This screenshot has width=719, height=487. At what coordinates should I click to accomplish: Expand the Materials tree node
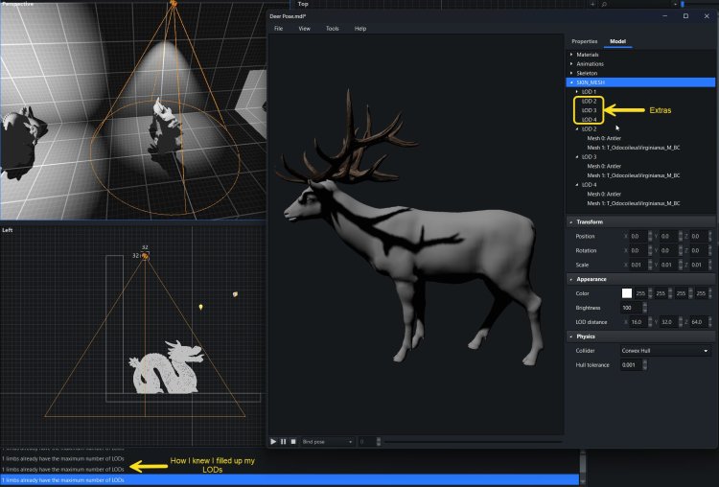click(x=571, y=55)
